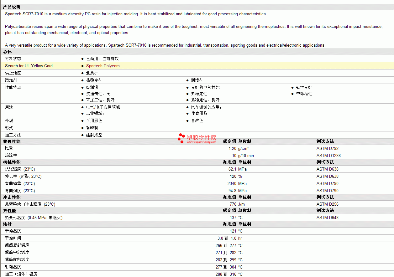Select the "良好的电气性能" feature entry
The width and height of the screenshot is (394, 277).
[205, 87]
